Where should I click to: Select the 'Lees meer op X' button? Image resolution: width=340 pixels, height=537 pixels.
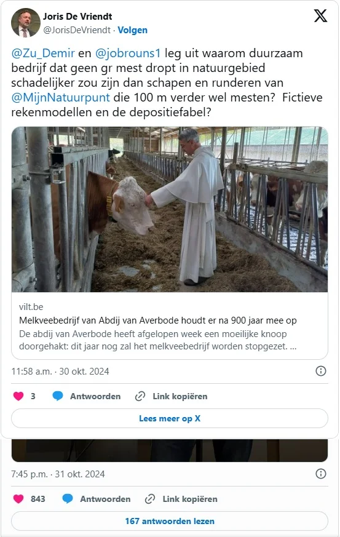[x=170, y=418]
